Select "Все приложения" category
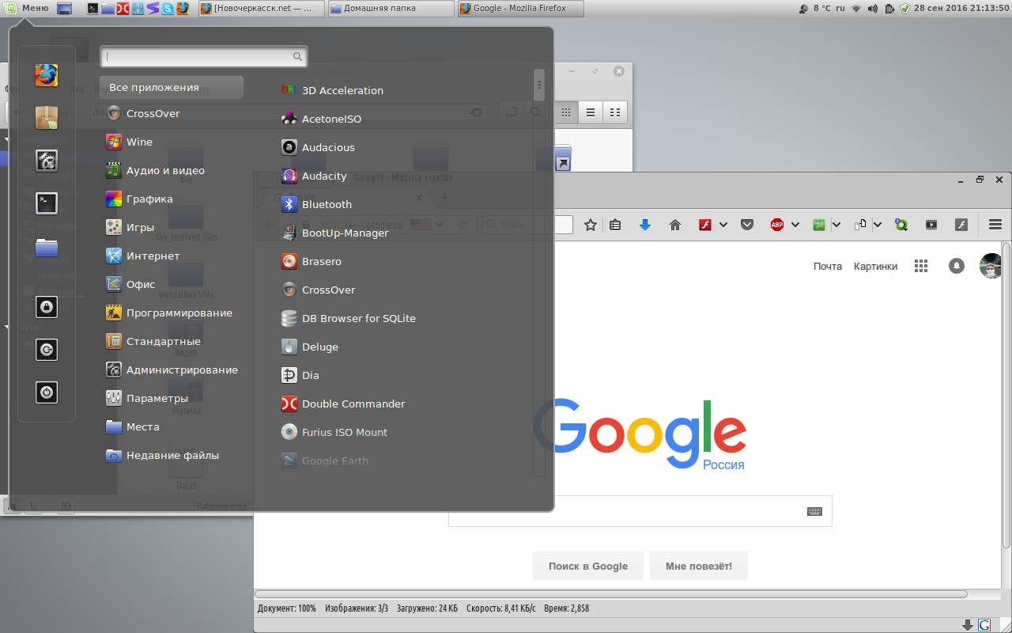The width and height of the screenshot is (1012, 633). coord(172,88)
